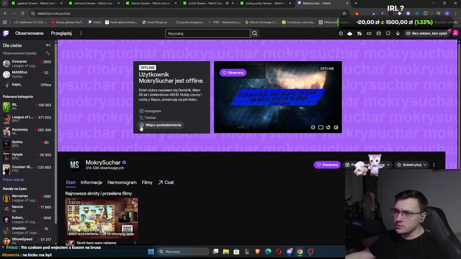The width and height of the screenshot is (461, 259).
Task: Click the search magnifier button
Action: [255, 33]
